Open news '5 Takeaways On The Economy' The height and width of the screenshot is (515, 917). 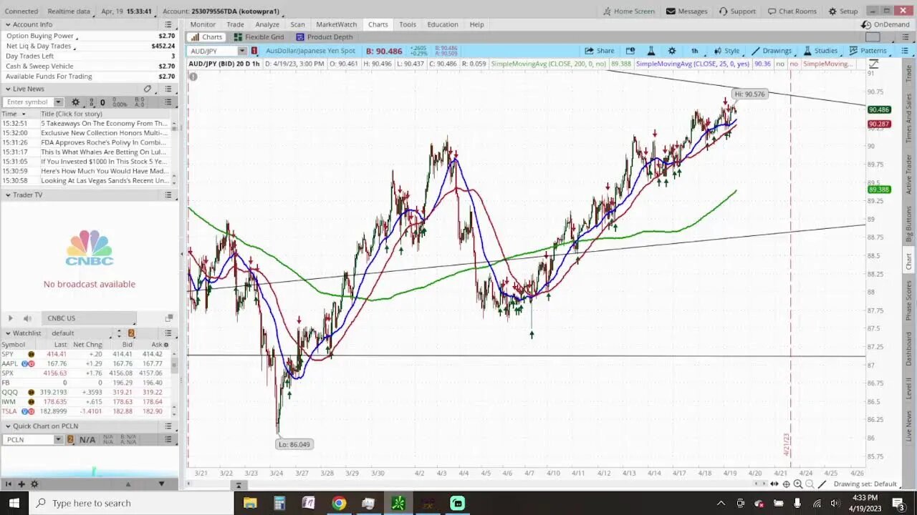click(x=104, y=123)
